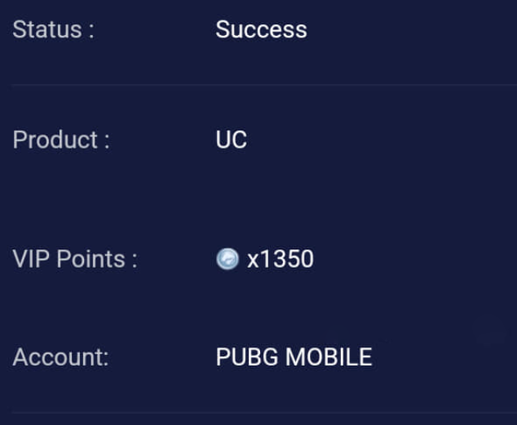Click the Success status value
This screenshot has width=517, height=425.
(x=261, y=29)
